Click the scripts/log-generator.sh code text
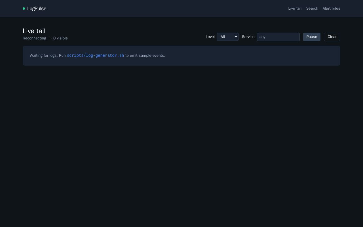 pyautogui.click(x=95, y=56)
